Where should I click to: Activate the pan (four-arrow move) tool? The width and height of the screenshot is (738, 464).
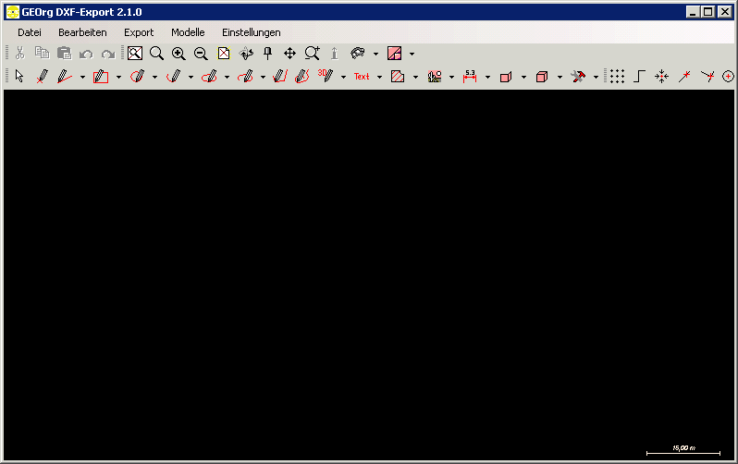(x=289, y=54)
